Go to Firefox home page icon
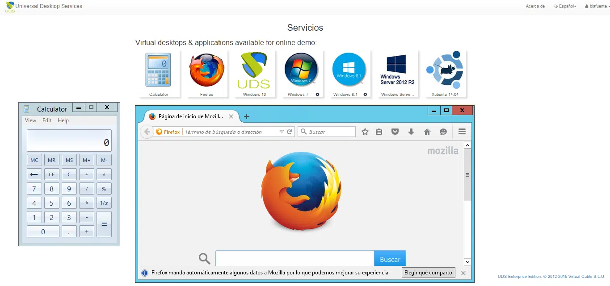 [x=427, y=132]
